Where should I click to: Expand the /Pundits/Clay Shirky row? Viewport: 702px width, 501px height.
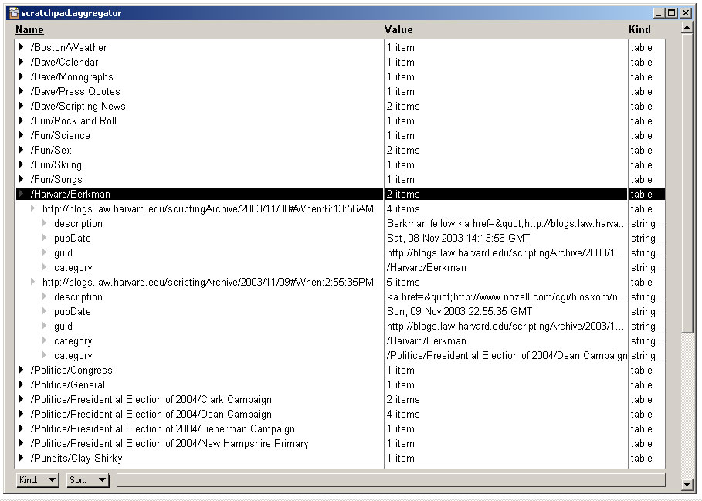click(22, 459)
